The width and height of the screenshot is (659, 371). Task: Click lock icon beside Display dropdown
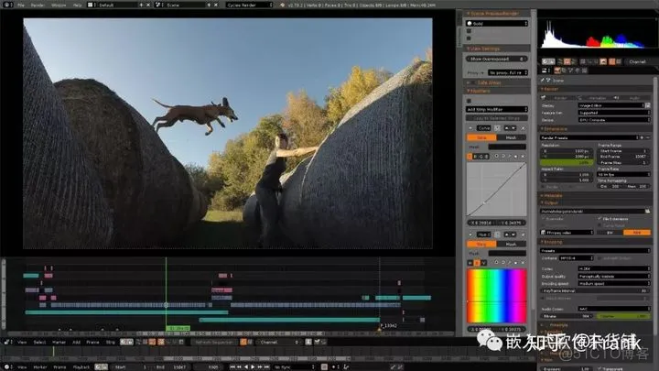click(x=648, y=105)
